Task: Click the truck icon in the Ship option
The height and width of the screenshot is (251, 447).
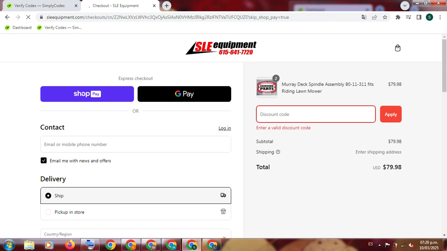Action: click(223, 195)
